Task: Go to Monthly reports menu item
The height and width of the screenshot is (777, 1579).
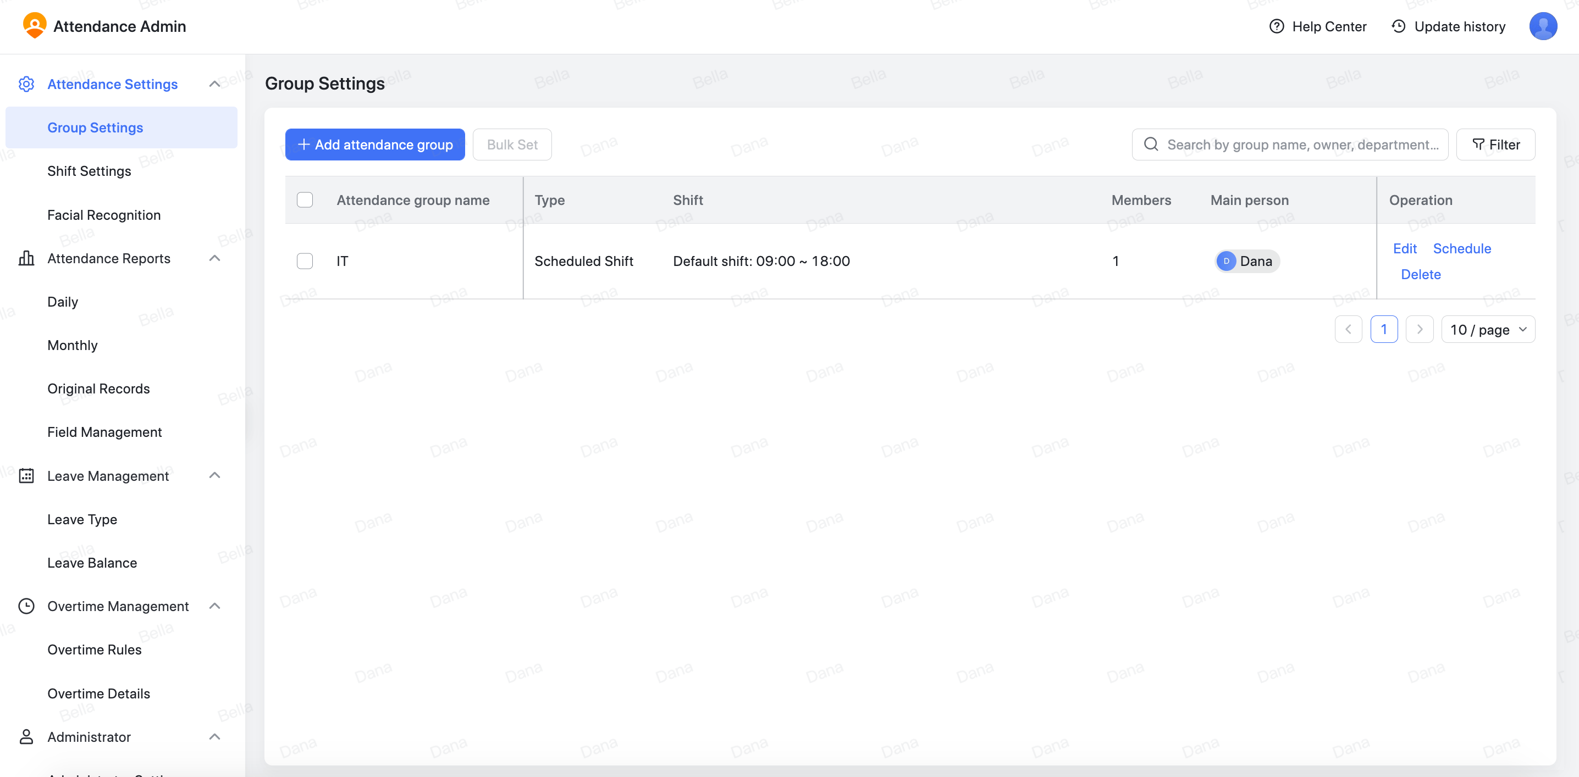Action: (73, 345)
